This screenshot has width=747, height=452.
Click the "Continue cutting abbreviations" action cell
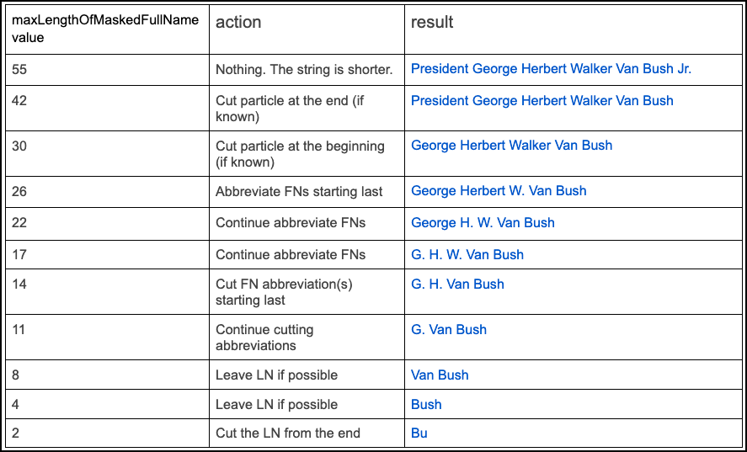[x=264, y=338]
